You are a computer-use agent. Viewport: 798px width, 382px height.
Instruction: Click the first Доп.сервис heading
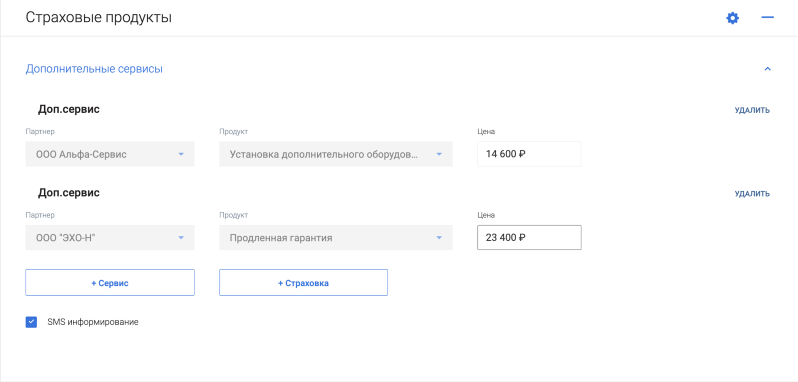coord(69,109)
